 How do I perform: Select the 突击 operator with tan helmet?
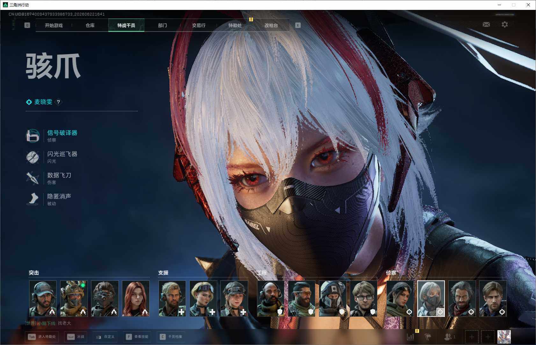click(74, 298)
